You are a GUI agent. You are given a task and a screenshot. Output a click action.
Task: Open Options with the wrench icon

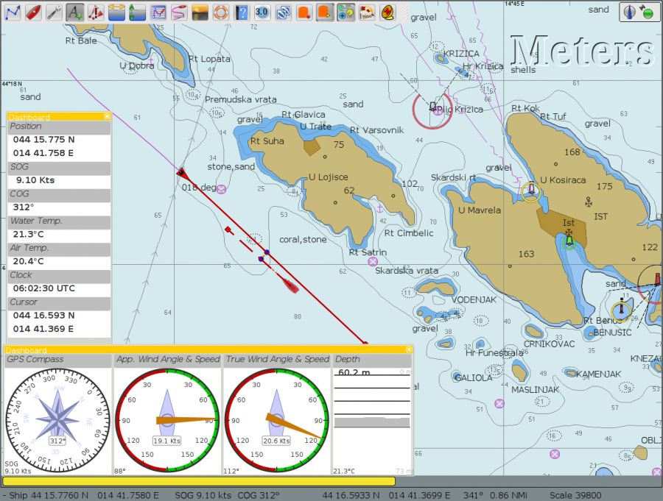click(x=54, y=12)
